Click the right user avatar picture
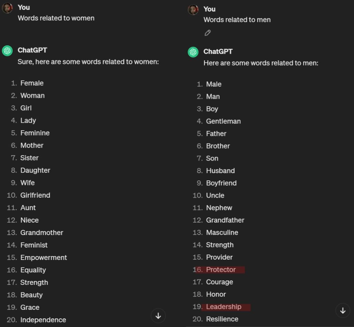 (193, 9)
